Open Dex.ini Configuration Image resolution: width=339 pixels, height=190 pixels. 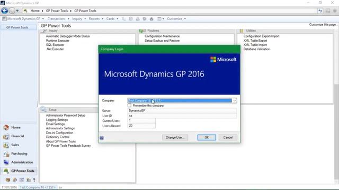tap(59, 132)
